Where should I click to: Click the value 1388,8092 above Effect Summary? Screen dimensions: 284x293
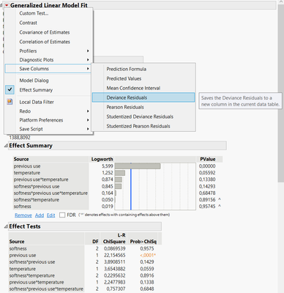(x=20, y=138)
